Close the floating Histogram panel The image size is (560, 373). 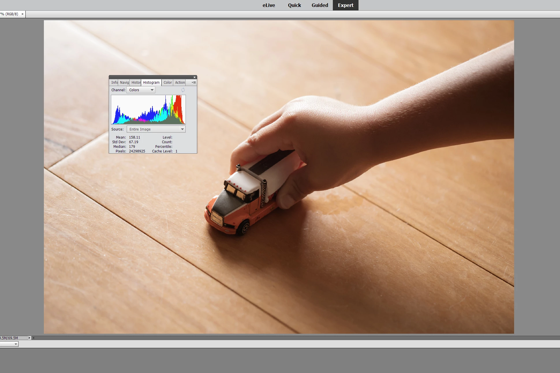point(195,77)
